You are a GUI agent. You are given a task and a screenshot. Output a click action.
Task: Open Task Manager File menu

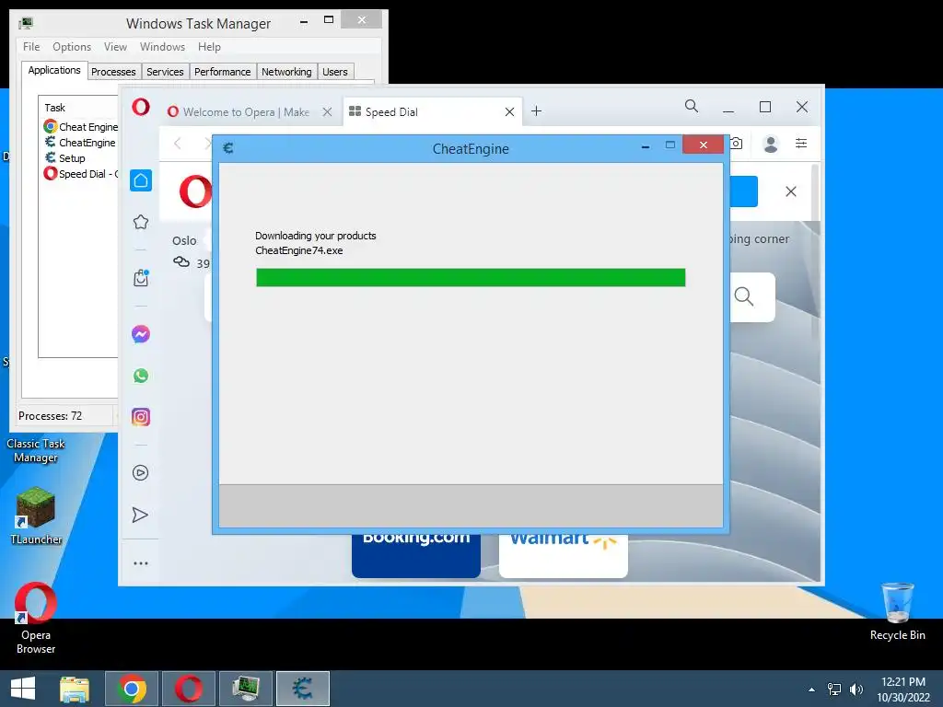tap(31, 47)
